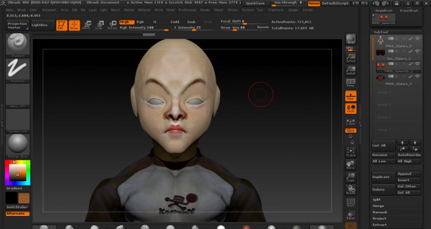
Task: Click the BPR render button
Action: pyautogui.click(x=351, y=39)
